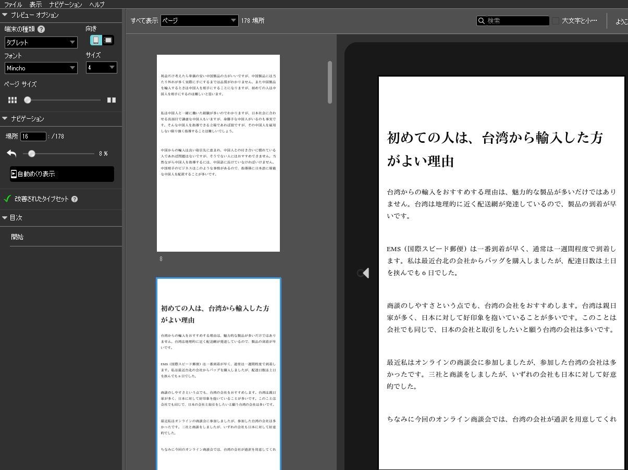
Task: Click the heading 初めての人は、台湾から輸入した方 in preview
Action: click(495, 138)
